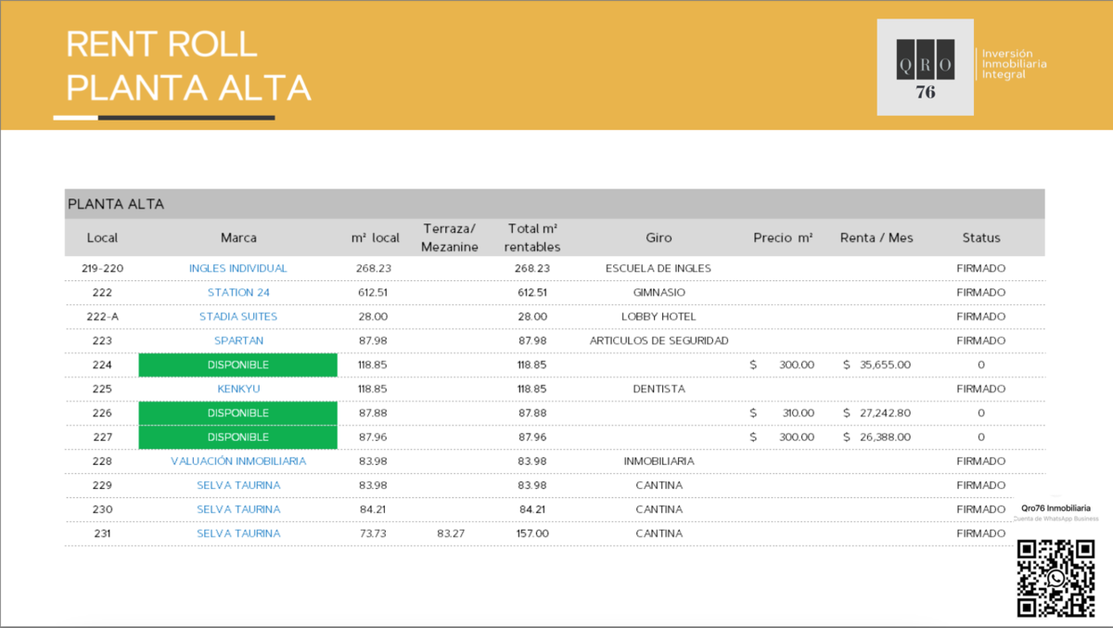This screenshot has width=1113, height=628.
Task: Open the VALUACIÓN INMOBILIARIA link
Action: pyautogui.click(x=238, y=461)
